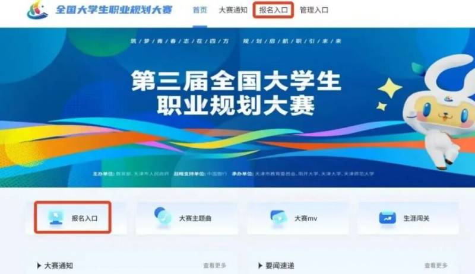The image size is (475, 274).
Task: Select 报名入口 in the top navigation bar
Action: [273, 10]
